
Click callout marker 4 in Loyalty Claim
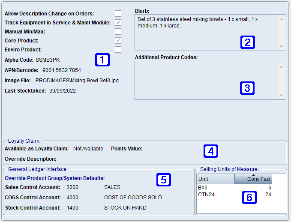tap(210, 151)
